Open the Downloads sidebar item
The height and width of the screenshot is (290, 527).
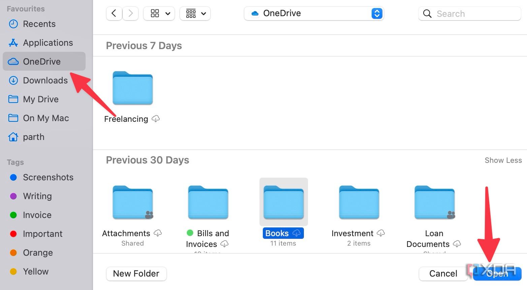point(45,80)
